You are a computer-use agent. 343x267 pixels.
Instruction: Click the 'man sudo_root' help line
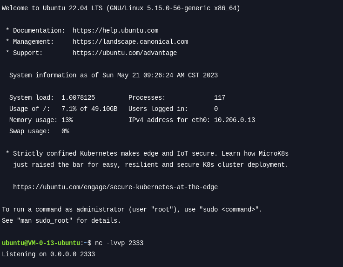point(61,221)
